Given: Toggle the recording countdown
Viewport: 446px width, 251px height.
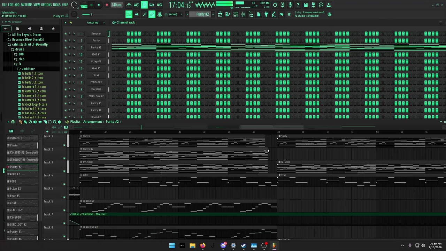Looking at the screenshot, I should pyautogui.click(x=144, y=5).
